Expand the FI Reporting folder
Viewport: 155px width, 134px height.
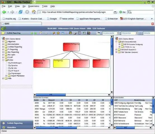coord(3,49)
